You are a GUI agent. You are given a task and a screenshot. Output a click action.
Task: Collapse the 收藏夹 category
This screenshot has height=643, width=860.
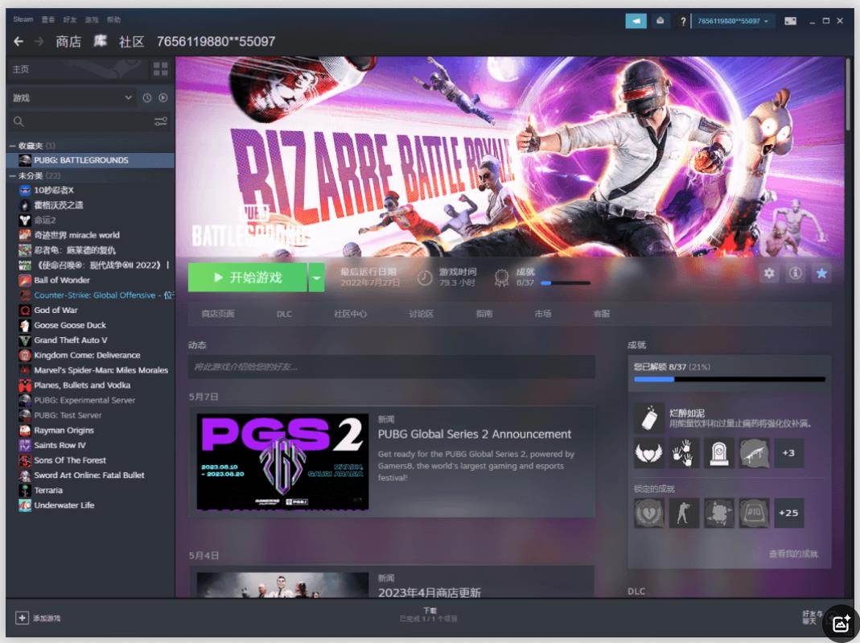pos(12,146)
